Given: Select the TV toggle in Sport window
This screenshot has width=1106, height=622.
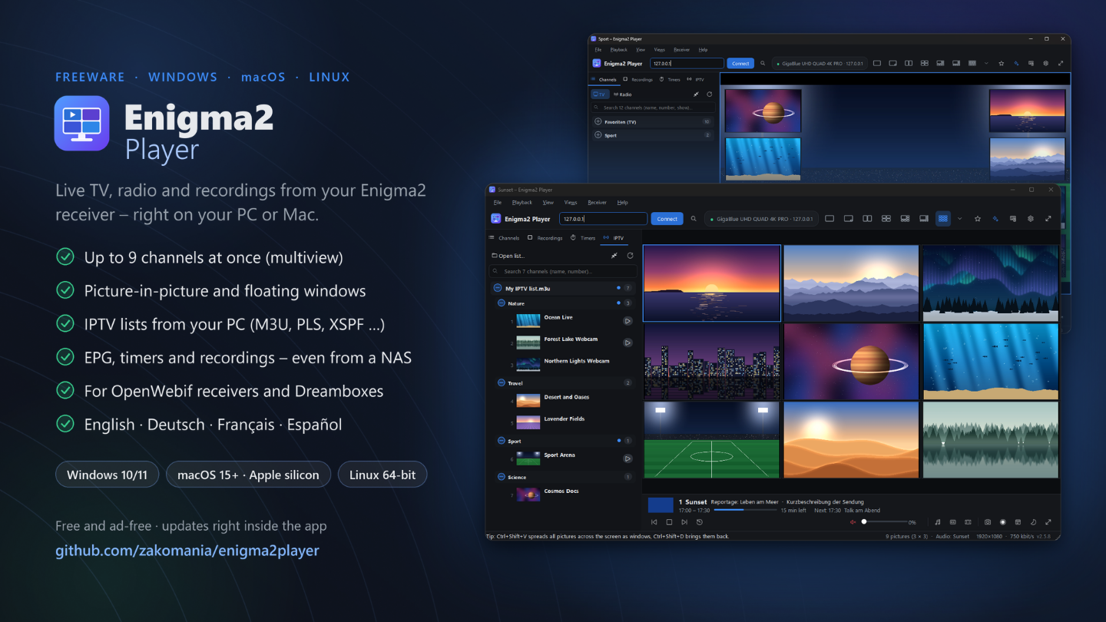Looking at the screenshot, I should click(599, 94).
